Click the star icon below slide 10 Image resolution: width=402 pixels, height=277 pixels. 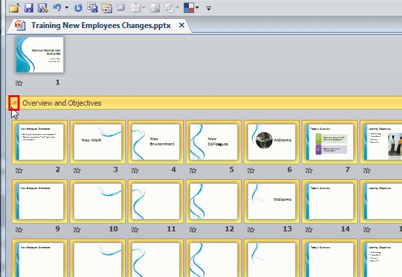point(76,229)
